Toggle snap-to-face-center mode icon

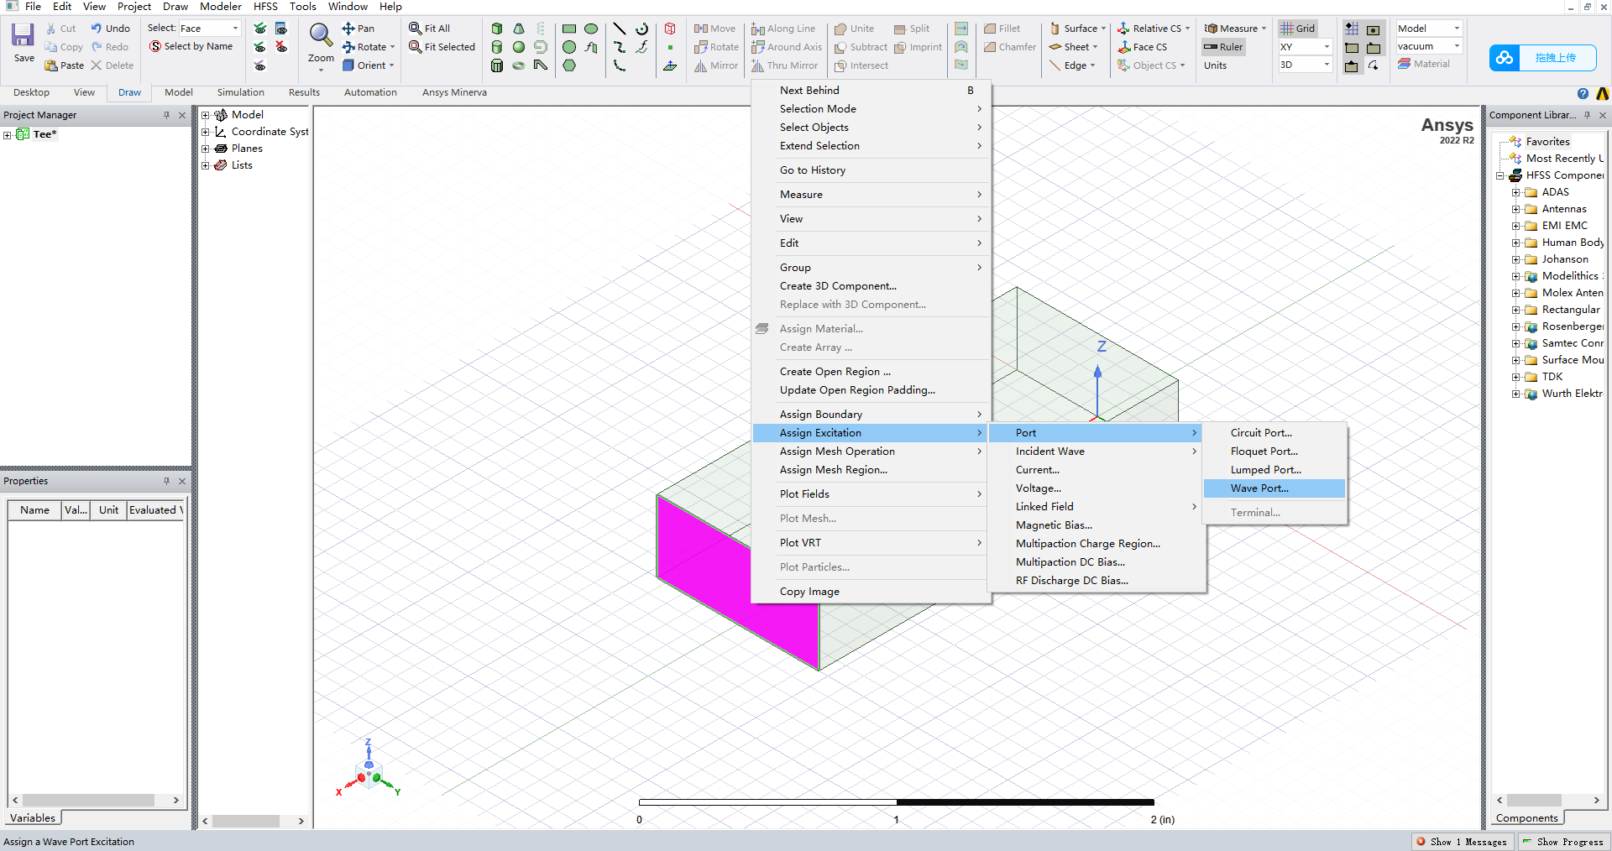pos(1374,29)
